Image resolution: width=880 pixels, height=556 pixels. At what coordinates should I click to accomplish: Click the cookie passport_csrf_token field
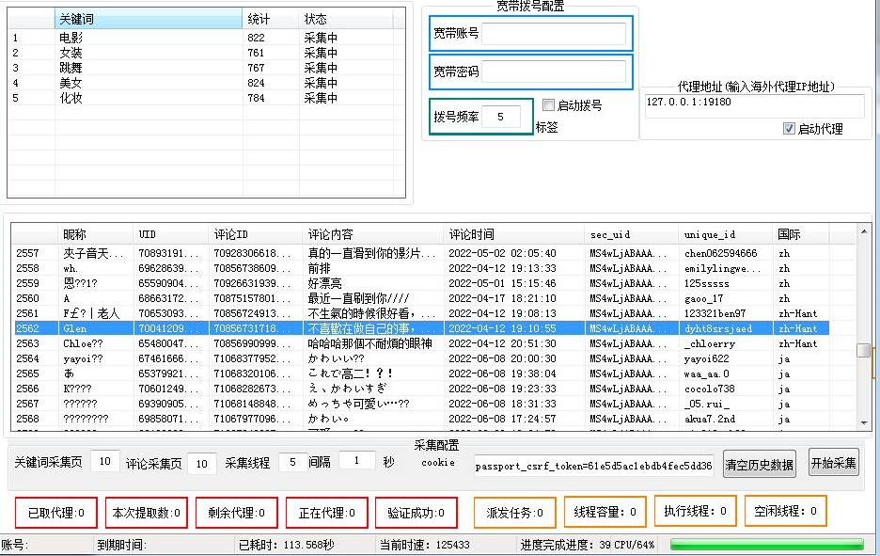coord(593,465)
